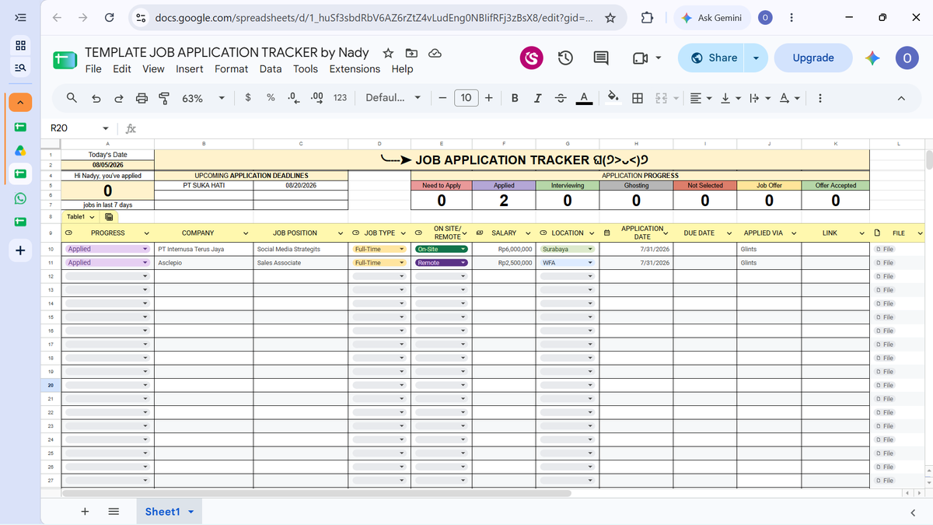Open the browser extensions puzzle icon
The height and width of the screenshot is (525, 933).
pos(647,17)
